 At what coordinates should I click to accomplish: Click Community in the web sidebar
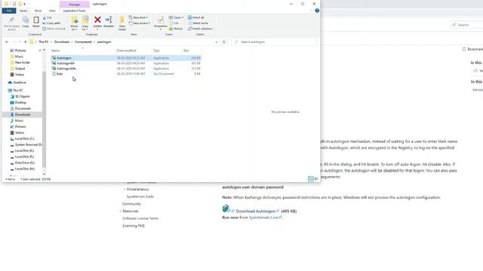131,204
